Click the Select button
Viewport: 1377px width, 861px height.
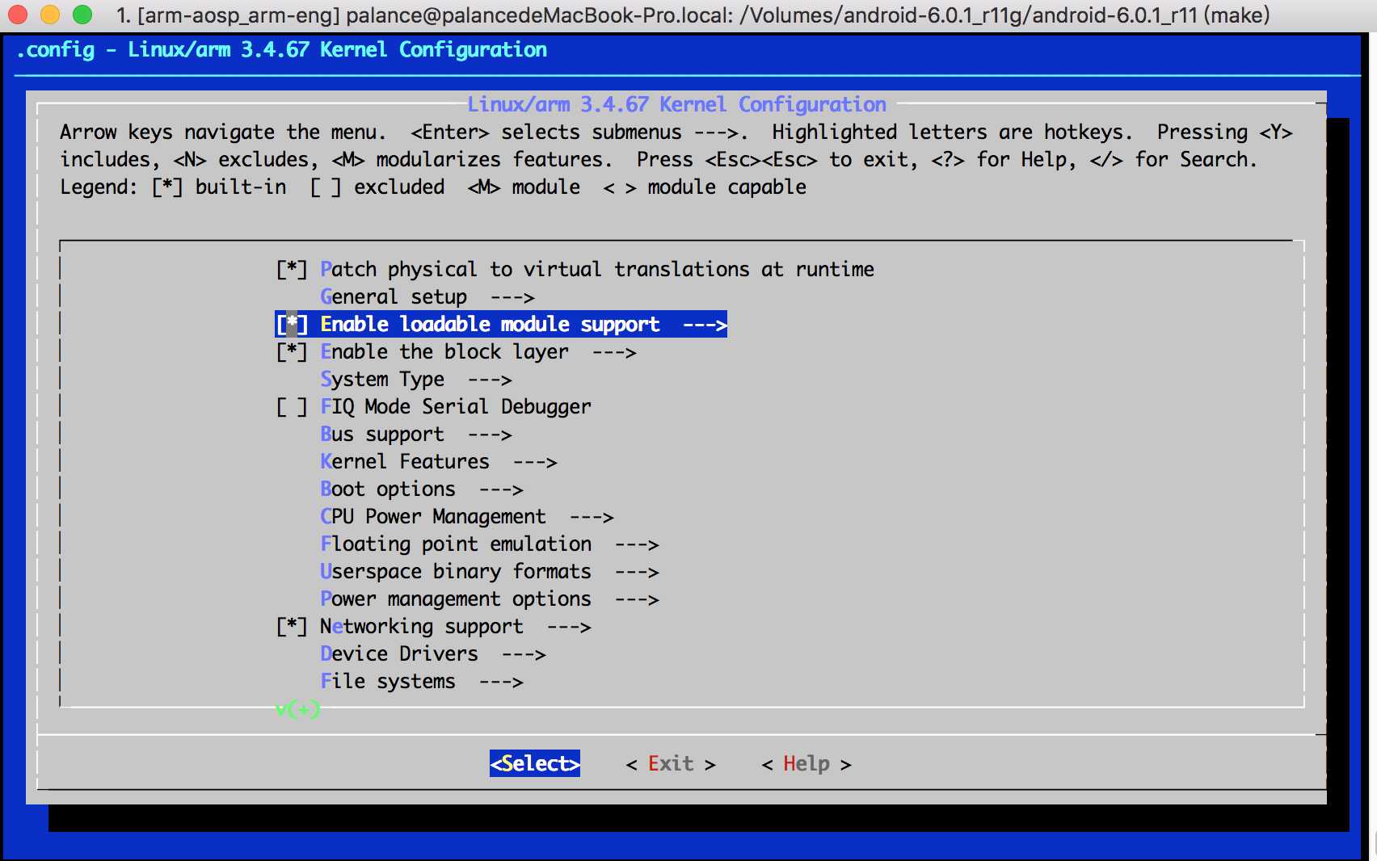tap(535, 763)
